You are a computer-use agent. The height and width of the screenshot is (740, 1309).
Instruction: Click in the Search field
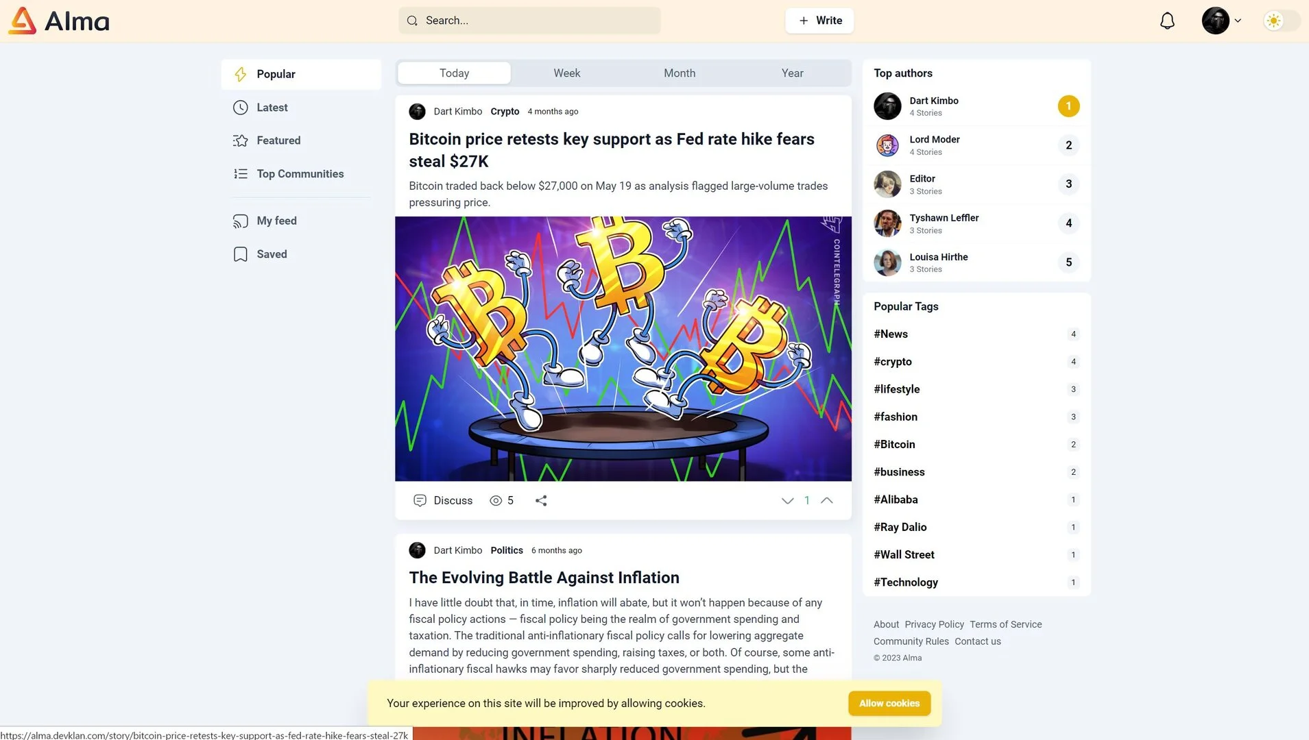pos(529,21)
